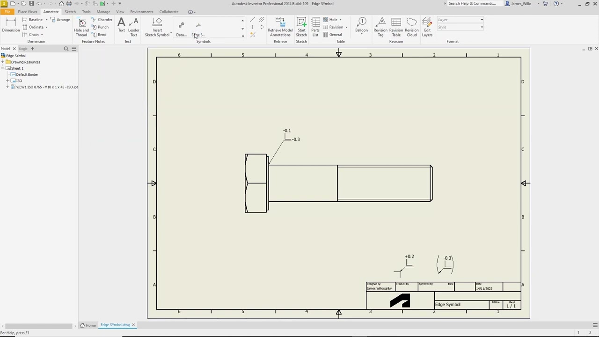Viewport: 599px width, 337px height.
Task: Expand the VIEW1 node
Action: pos(7,87)
